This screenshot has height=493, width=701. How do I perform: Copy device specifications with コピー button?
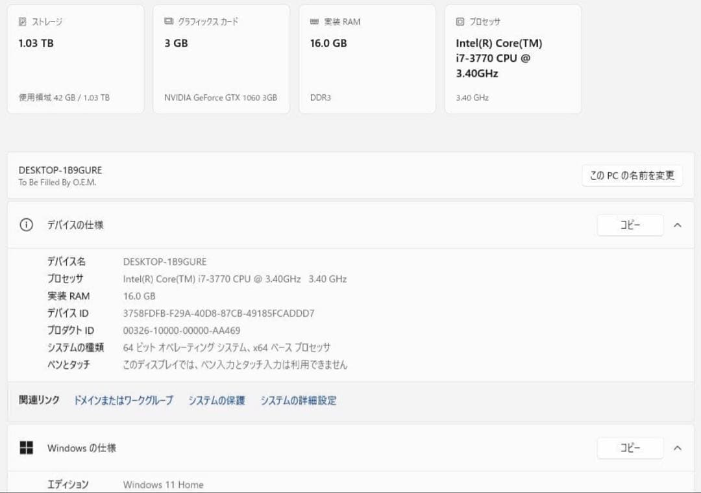[x=630, y=225]
